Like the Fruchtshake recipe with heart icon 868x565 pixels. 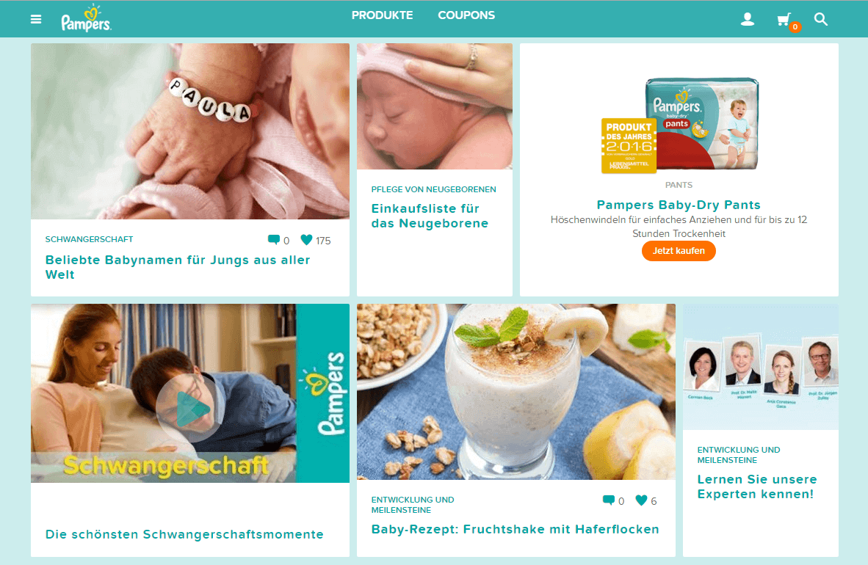point(641,500)
